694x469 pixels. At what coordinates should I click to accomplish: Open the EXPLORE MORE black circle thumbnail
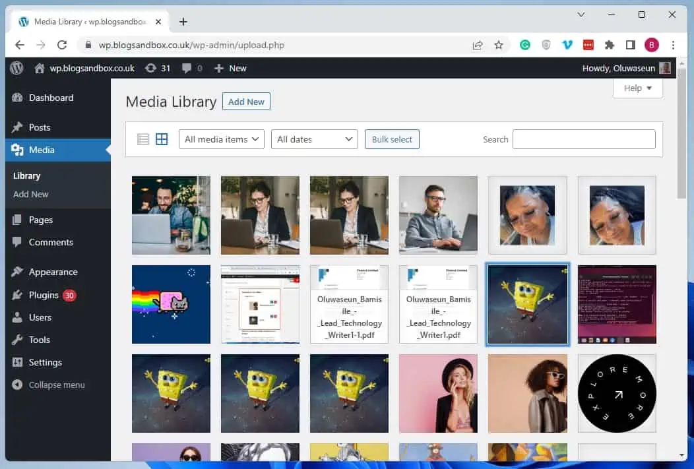[617, 393]
